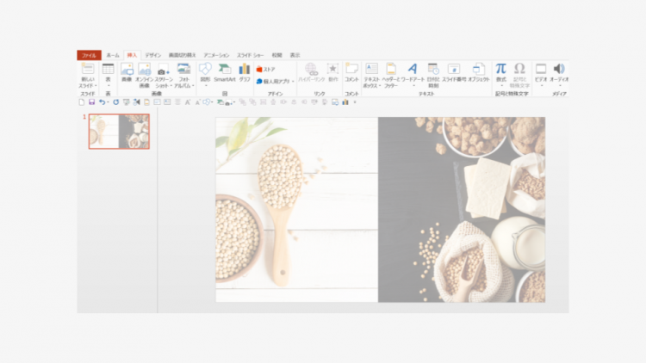Open the 図形 (Shapes) dropdown
646x363 pixels.
[x=205, y=72]
